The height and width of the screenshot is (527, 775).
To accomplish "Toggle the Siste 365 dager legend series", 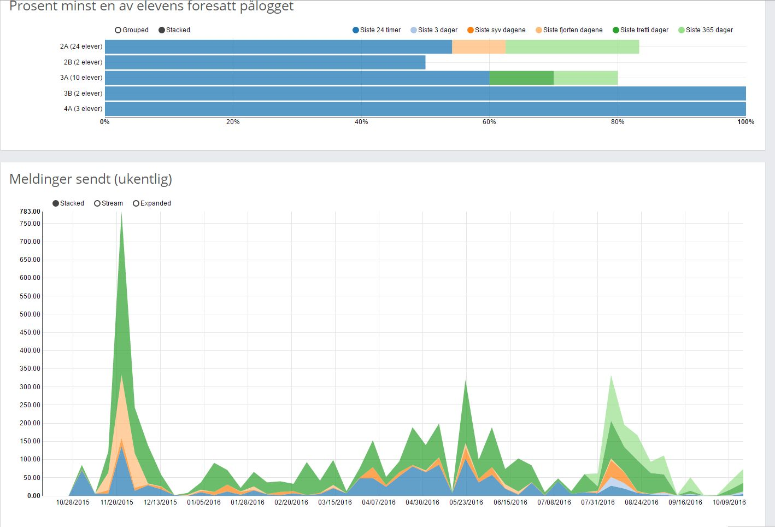I will coord(706,30).
